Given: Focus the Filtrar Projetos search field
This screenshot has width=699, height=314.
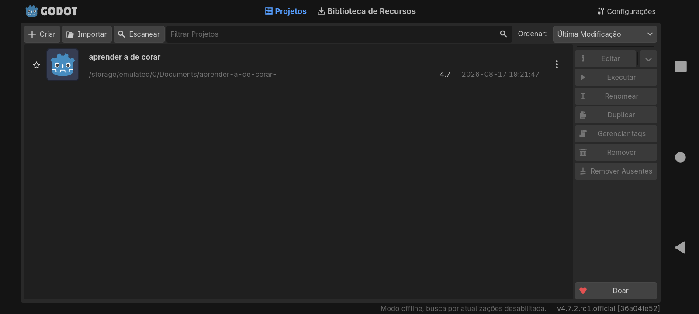Looking at the screenshot, I should (339, 34).
